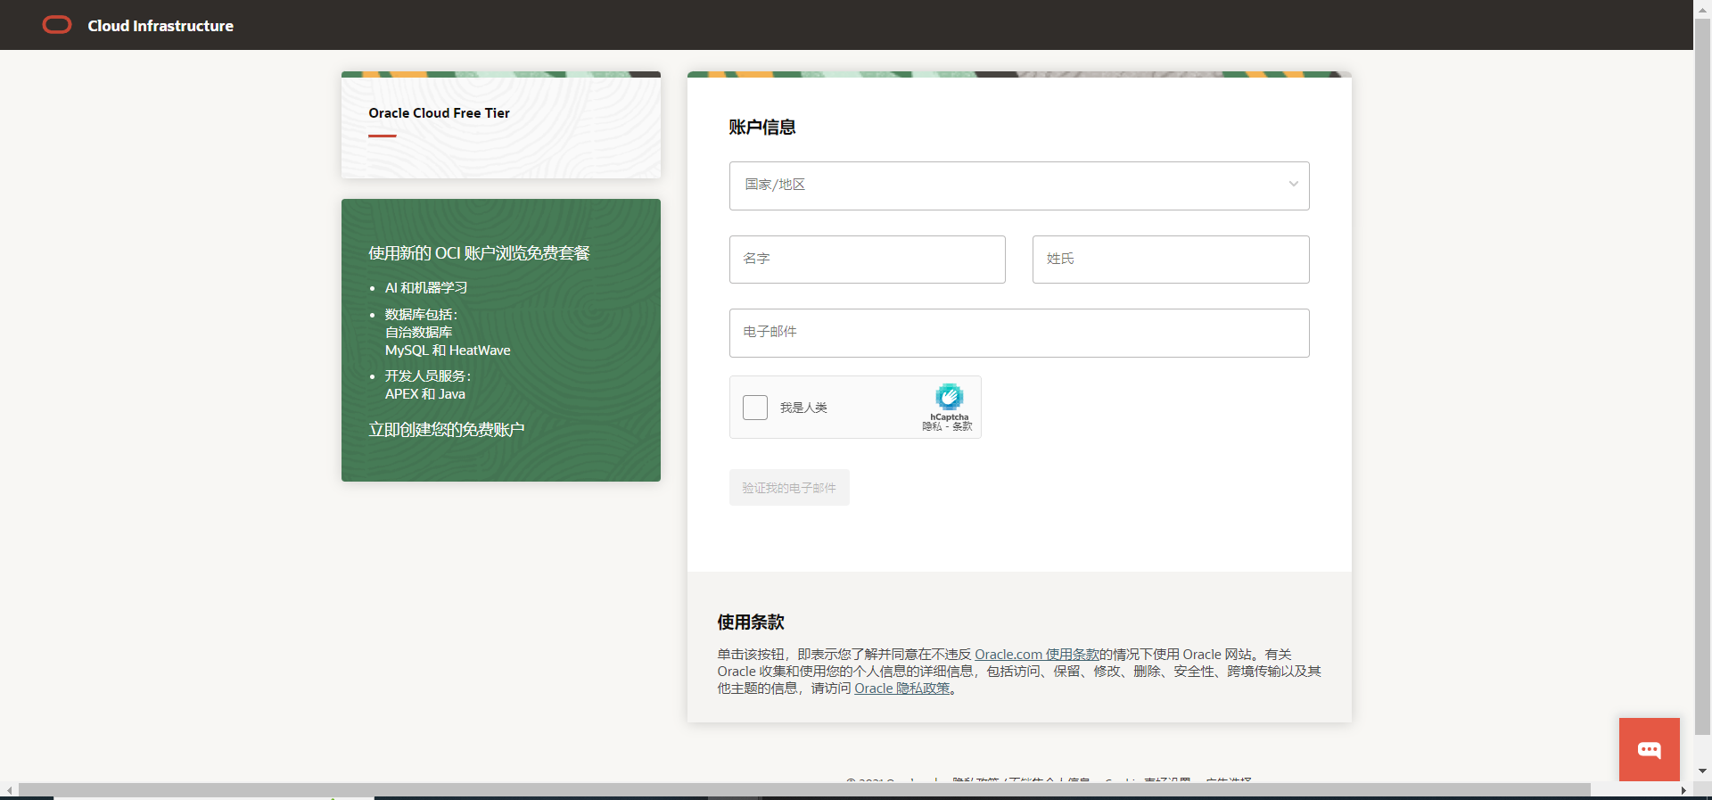Click the Oracle logo icon

point(57,25)
